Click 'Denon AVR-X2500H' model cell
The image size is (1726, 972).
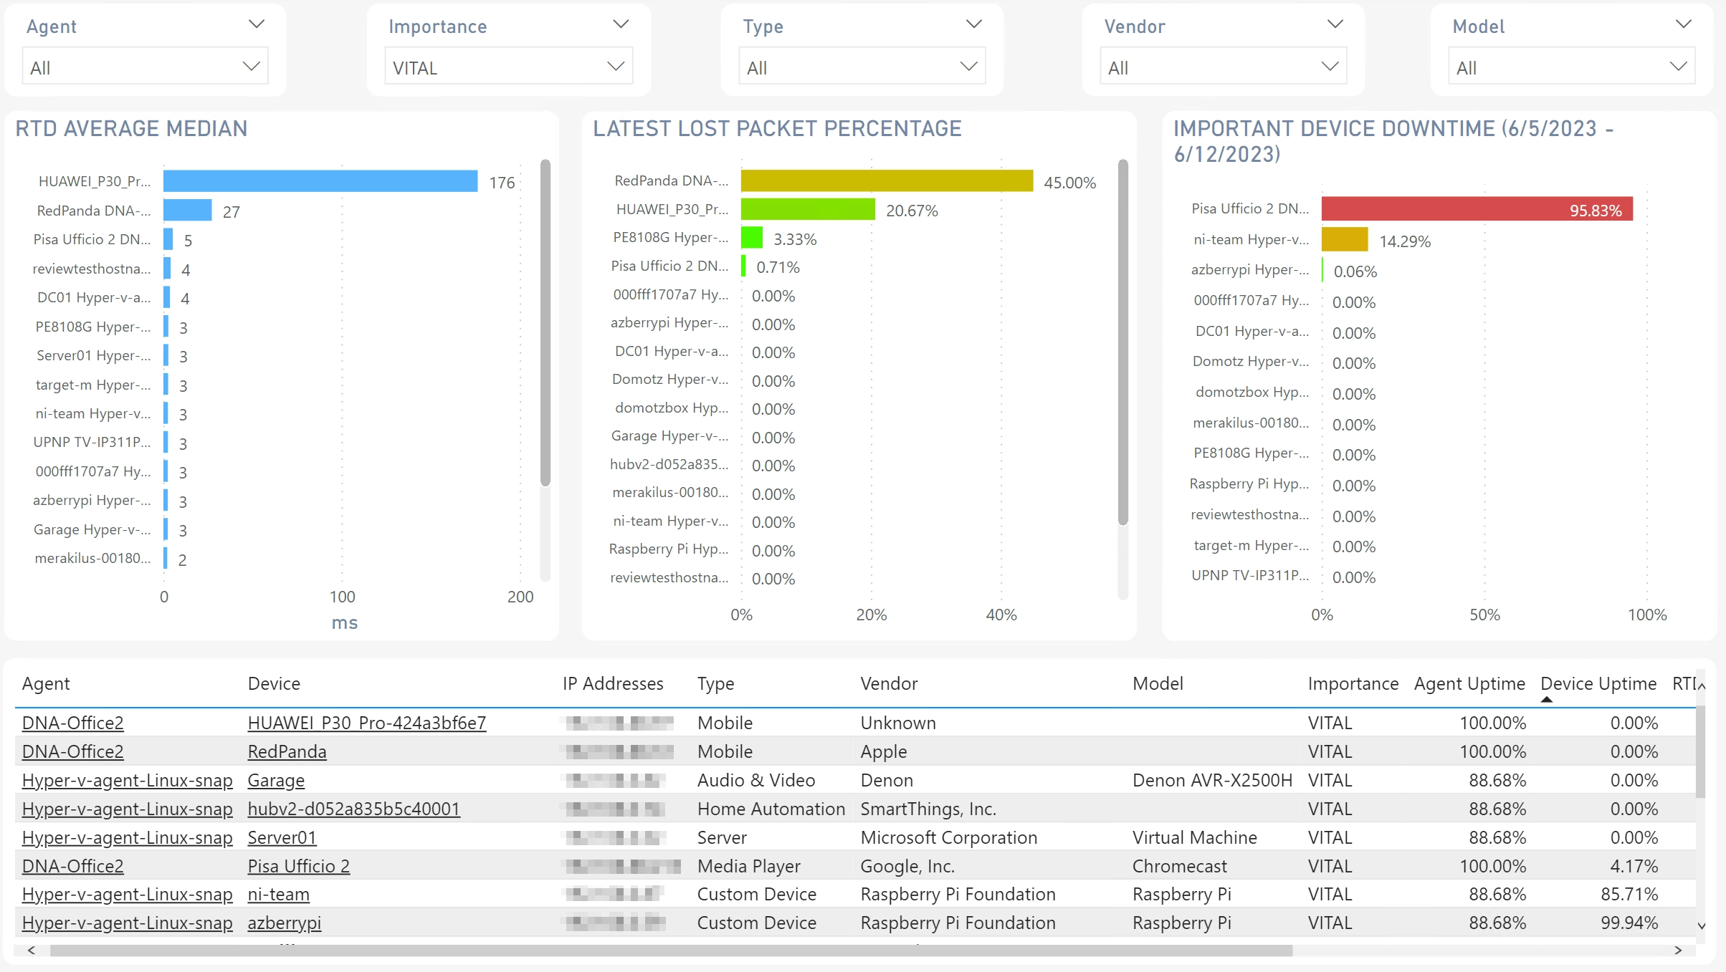pos(1213,780)
